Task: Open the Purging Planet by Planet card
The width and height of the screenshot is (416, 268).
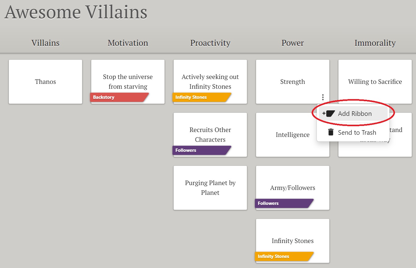Action: [x=210, y=188]
